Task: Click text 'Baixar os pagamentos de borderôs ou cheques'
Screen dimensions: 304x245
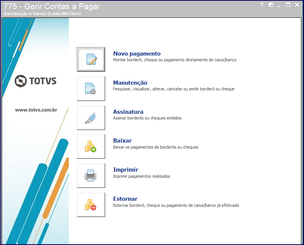Action: coord(156,147)
